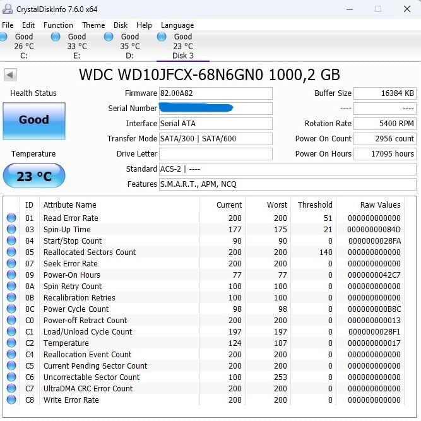The image size is (421, 421).
Task: Open the File menu
Action: (x=8, y=25)
